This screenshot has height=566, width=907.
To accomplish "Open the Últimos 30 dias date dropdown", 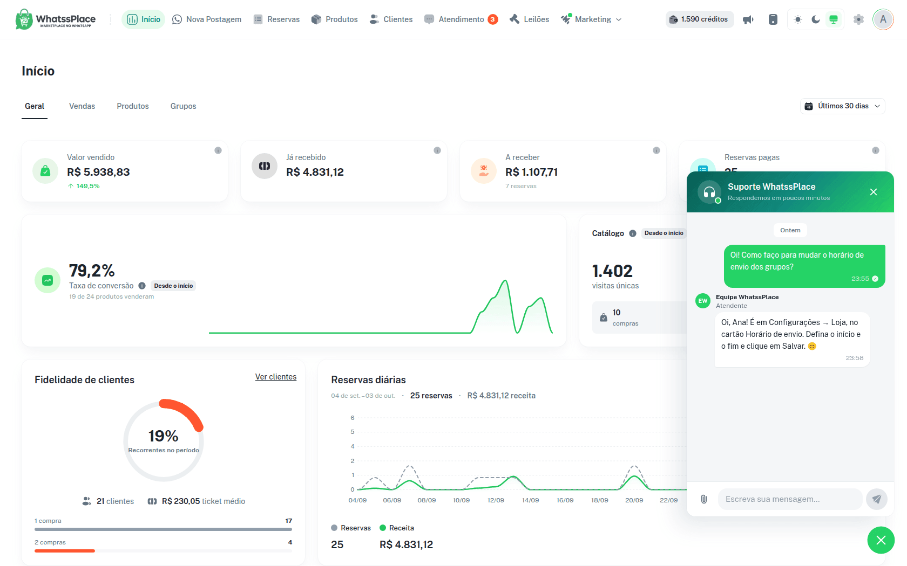I will tap(843, 106).
